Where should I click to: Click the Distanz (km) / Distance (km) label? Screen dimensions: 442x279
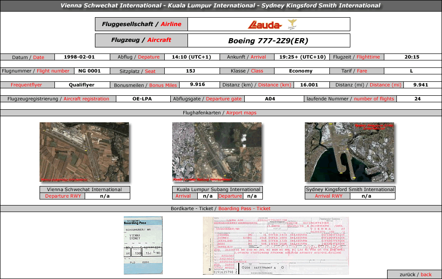pos(257,85)
